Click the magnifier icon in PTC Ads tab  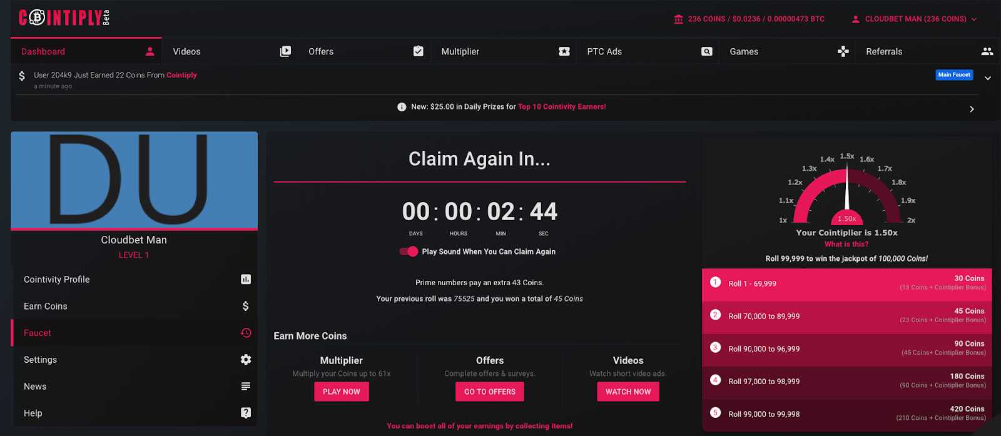(x=707, y=51)
